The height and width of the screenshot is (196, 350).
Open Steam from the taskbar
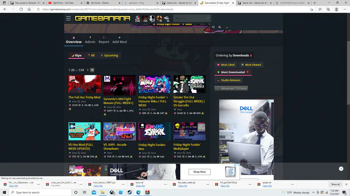[129, 193]
